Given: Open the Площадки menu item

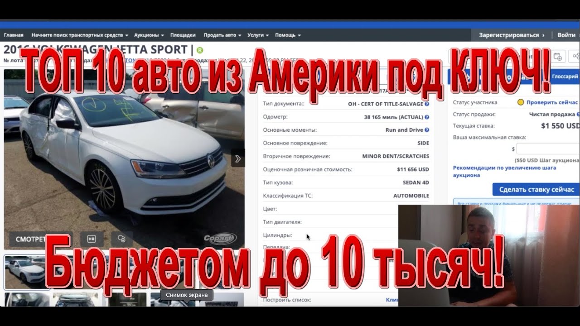Looking at the screenshot, I should [183, 35].
